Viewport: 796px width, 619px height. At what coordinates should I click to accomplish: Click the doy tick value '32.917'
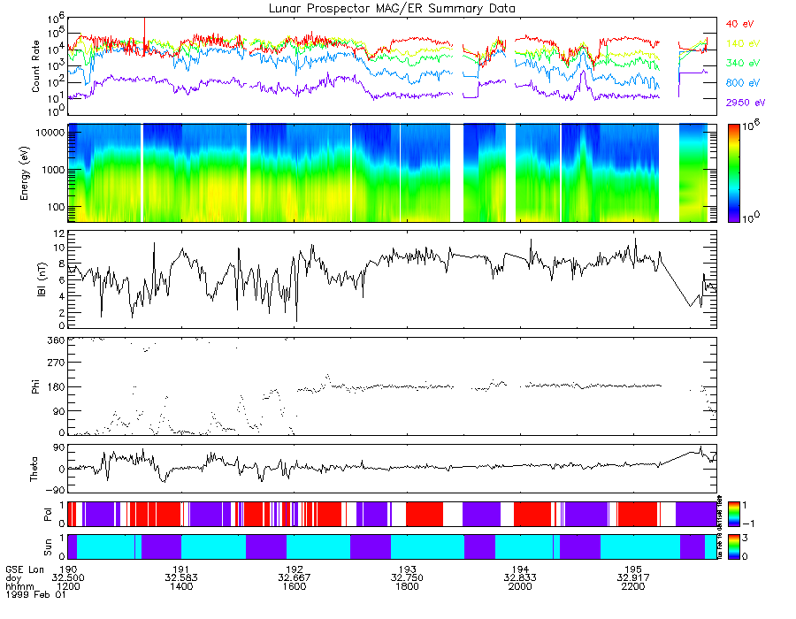pos(633,578)
